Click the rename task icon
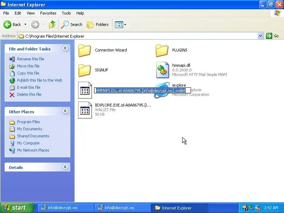 (12, 59)
